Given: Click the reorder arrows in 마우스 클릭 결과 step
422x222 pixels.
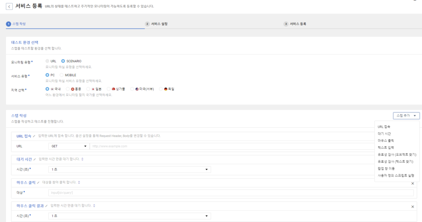Looking at the screenshot, I should (x=94, y=206).
